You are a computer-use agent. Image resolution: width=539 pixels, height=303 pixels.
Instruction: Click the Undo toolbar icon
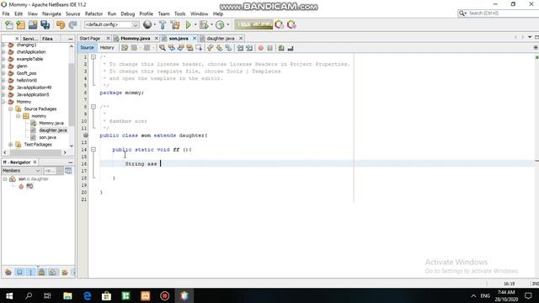coord(61,24)
